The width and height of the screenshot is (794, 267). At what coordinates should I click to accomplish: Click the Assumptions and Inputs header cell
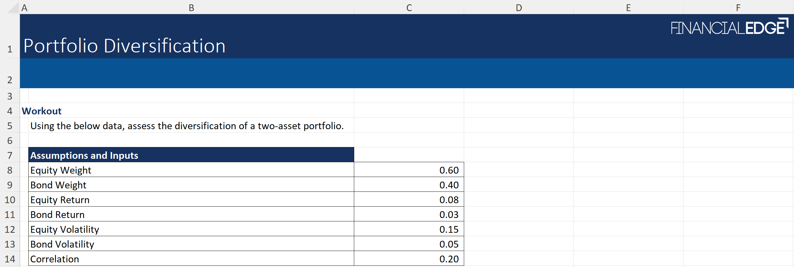[191, 155]
